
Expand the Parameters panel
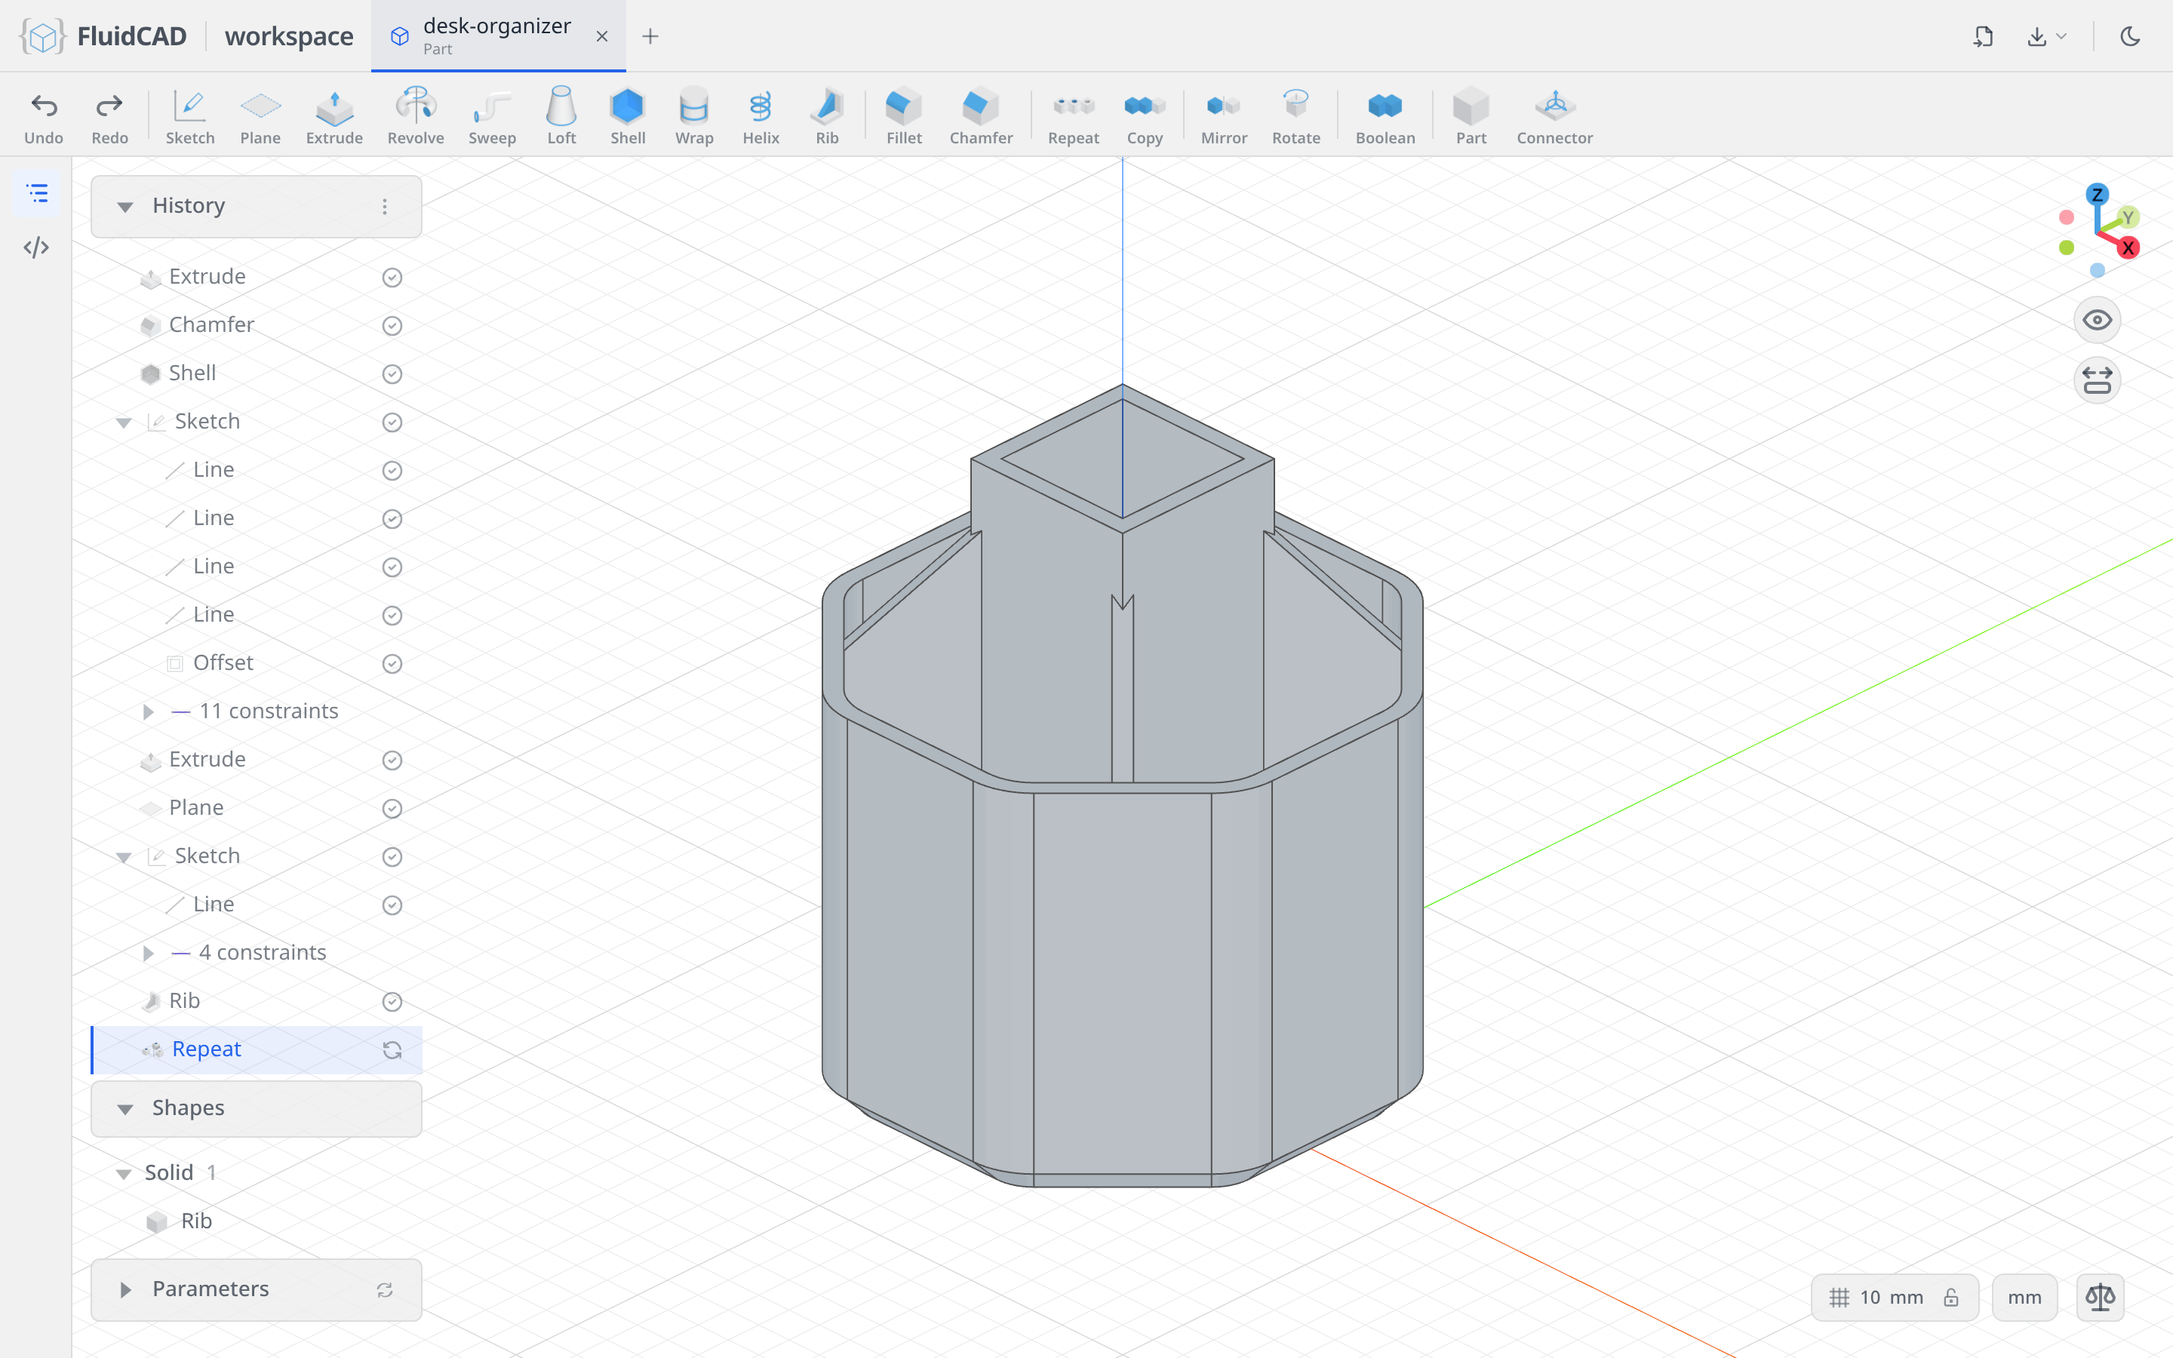point(124,1290)
